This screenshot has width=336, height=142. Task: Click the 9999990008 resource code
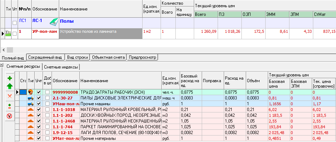click(65, 92)
